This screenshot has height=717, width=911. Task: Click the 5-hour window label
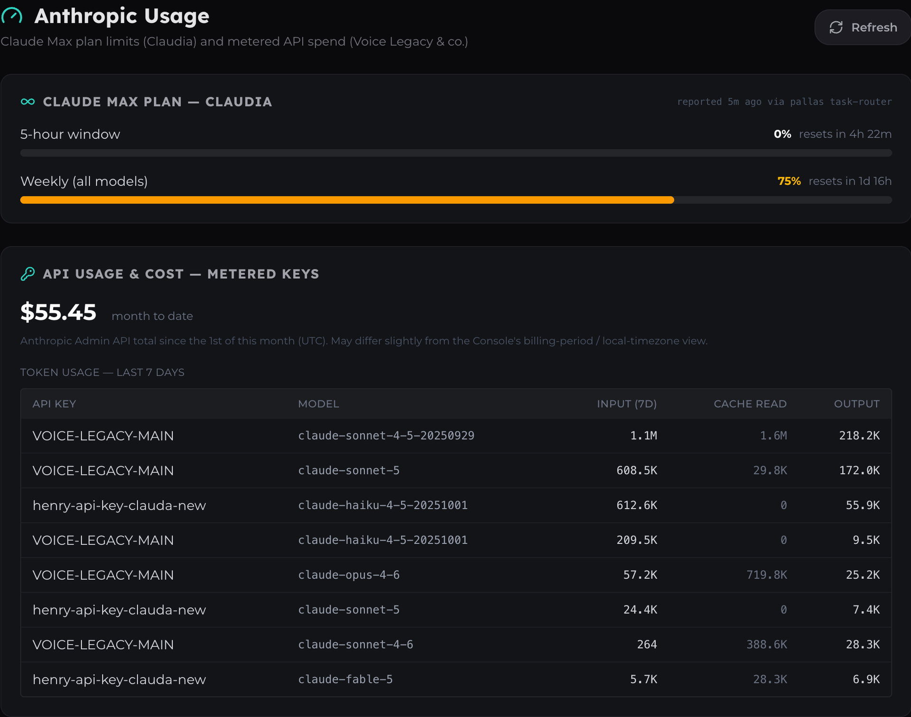(70, 135)
